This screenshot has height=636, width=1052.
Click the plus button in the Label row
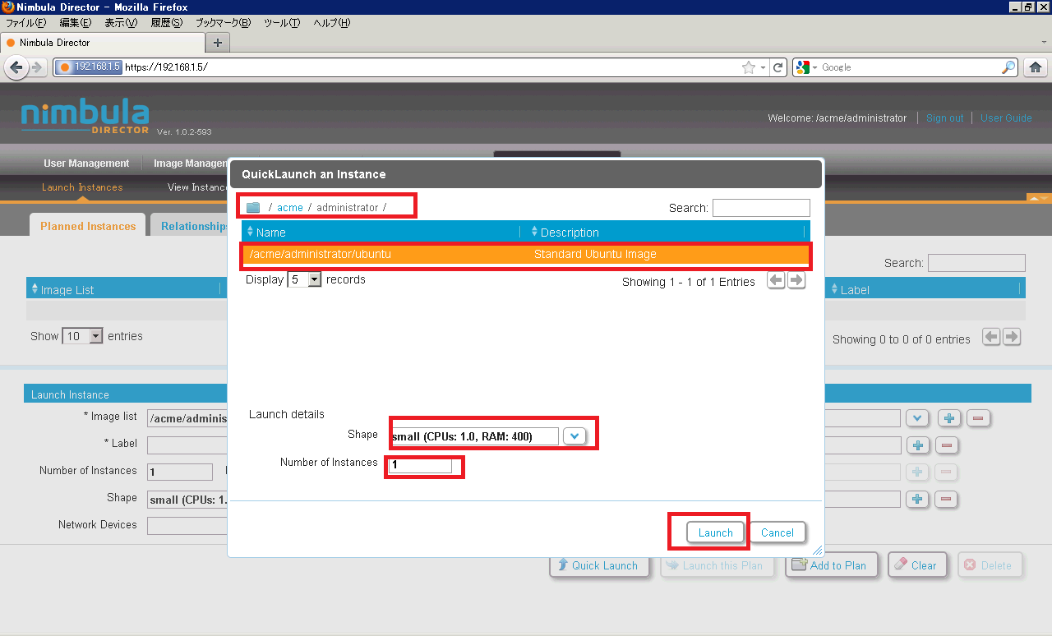[918, 445]
